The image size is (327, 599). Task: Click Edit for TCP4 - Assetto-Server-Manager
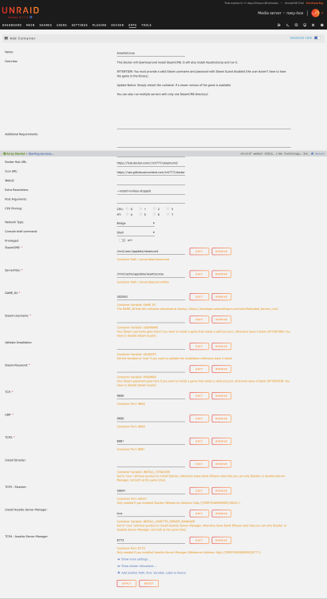[x=199, y=540]
